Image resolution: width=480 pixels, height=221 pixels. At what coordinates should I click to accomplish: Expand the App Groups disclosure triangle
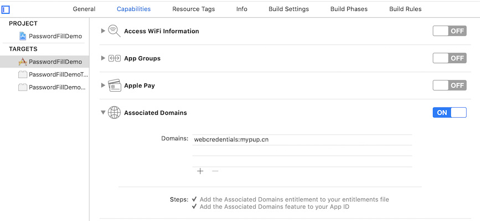click(x=103, y=58)
